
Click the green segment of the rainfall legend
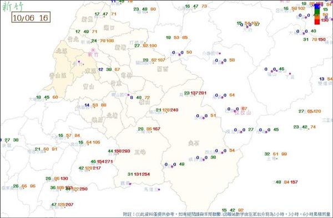pyautogui.click(x=317, y=11)
